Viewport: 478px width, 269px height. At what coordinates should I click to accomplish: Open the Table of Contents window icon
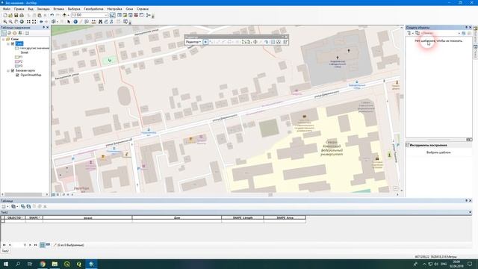[119, 15]
